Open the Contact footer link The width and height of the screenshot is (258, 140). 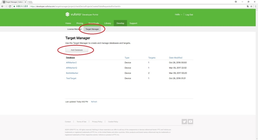(68, 122)
